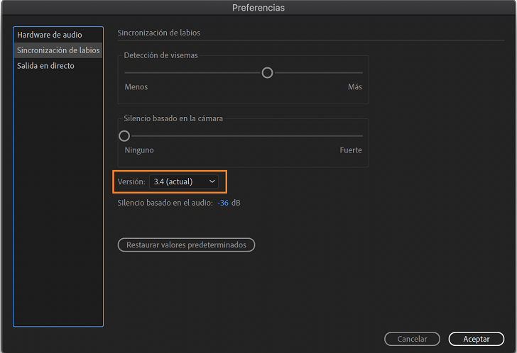Click the Silencio basado en la cámara handle
This screenshot has width=517, height=353.
click(124, 135)
